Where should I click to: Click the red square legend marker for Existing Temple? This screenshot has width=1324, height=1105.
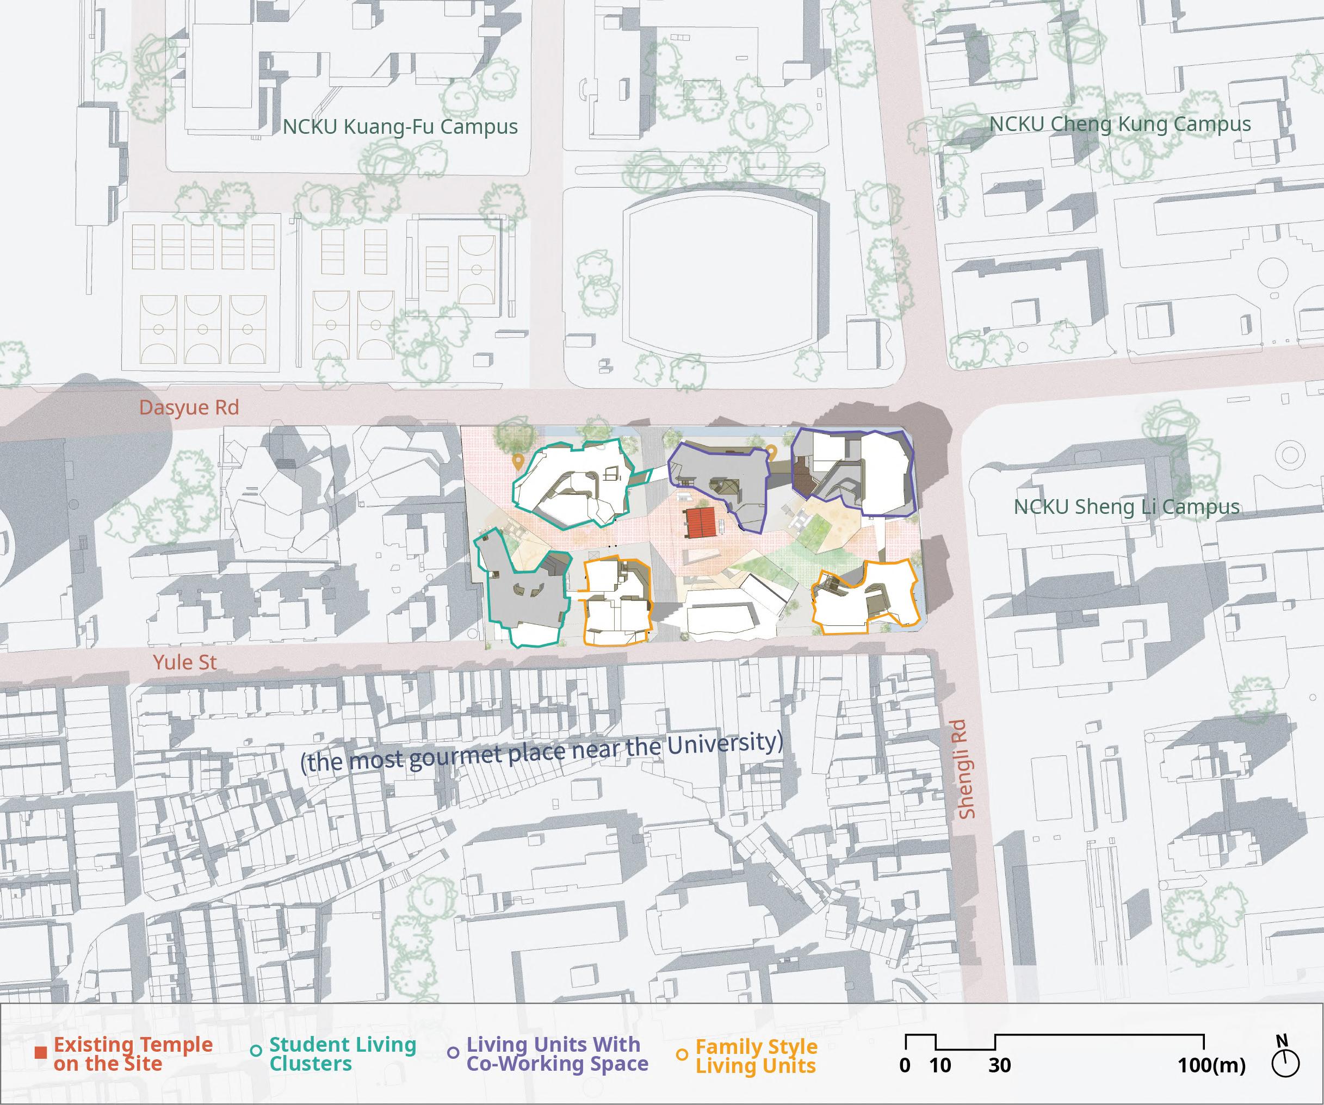(41, 1053)
